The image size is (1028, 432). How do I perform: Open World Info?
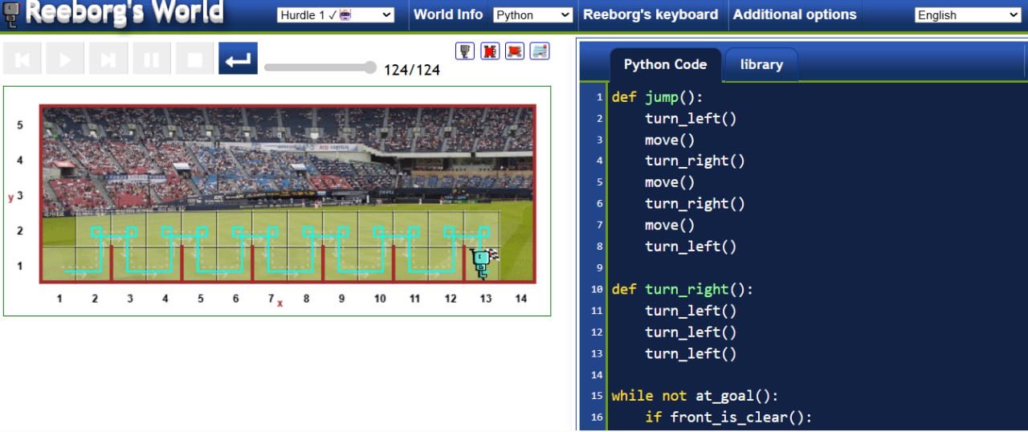(448, 14)
